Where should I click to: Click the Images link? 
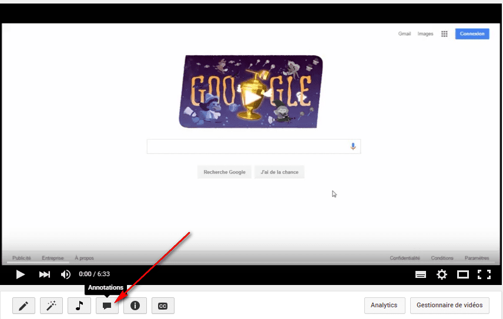click(425, 33)
